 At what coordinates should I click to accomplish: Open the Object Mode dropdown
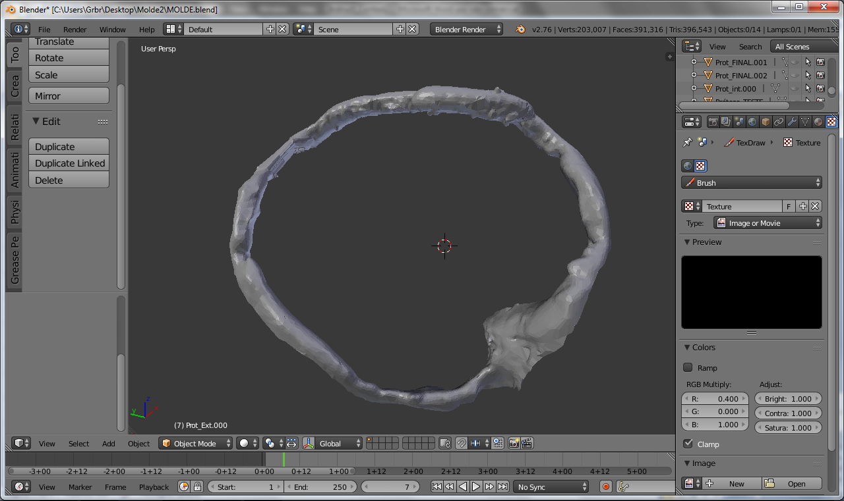pyautogui.click(x=196, y=444)
